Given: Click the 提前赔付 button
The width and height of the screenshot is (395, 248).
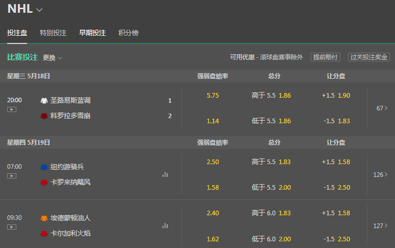Looking at the screenshot, I should click(x=326, y=57).
